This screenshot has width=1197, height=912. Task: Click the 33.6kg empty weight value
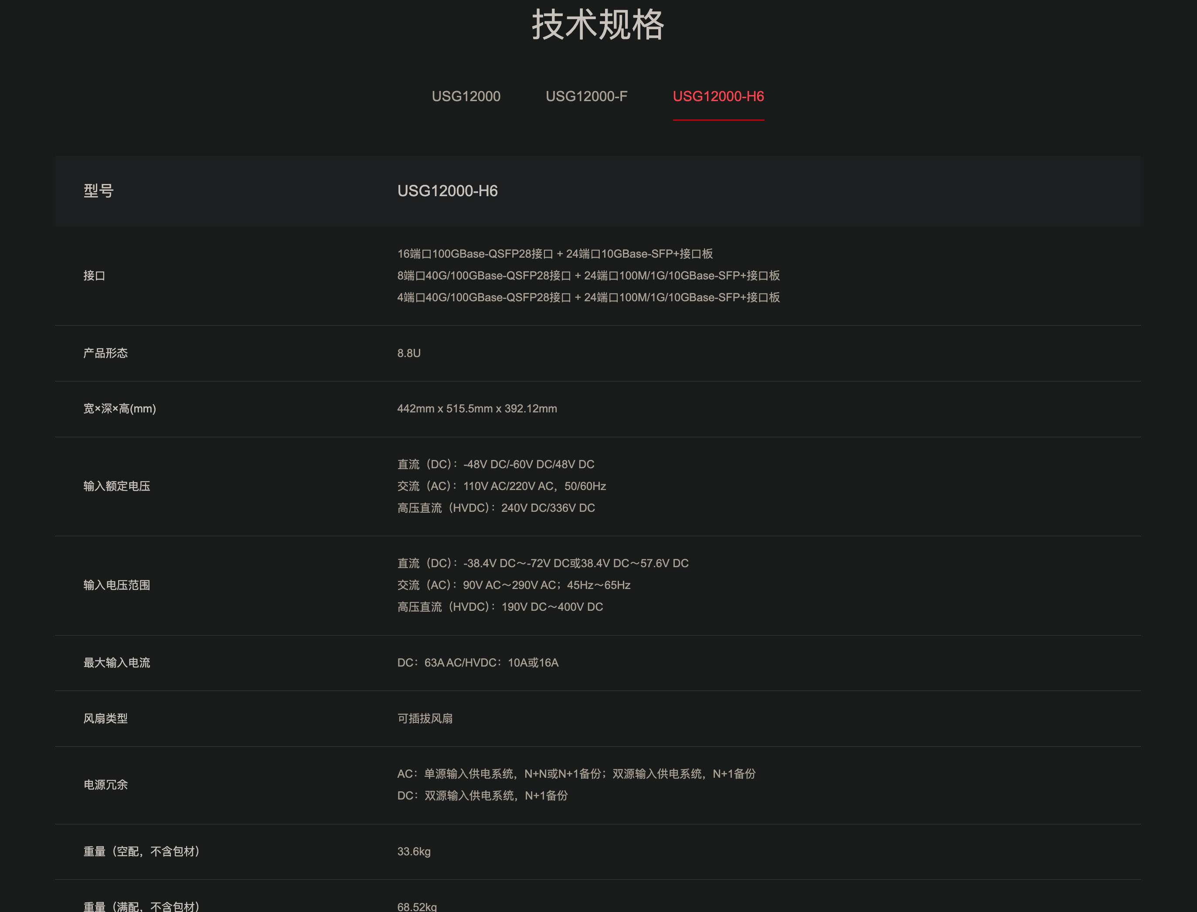pyautogui.click(x=414, y=852)
